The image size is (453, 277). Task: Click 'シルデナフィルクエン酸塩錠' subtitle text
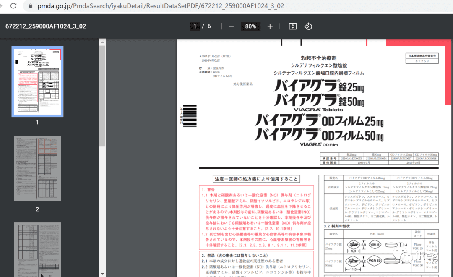(x=319, y=65)
